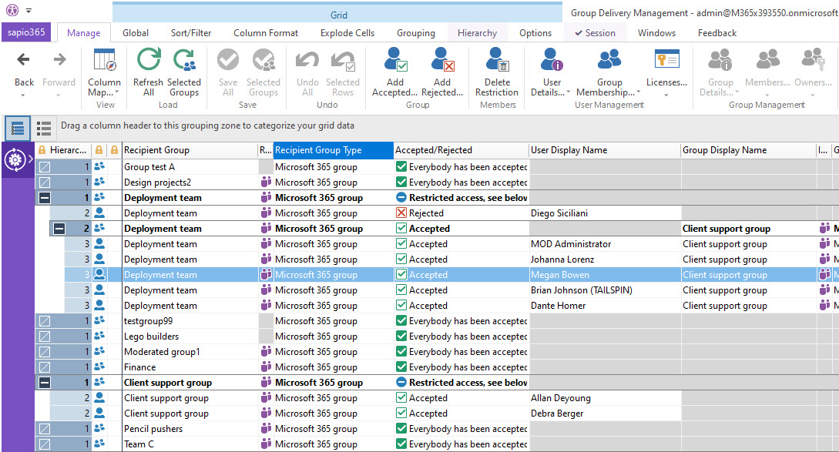Toggle the Session checkmark tab
Screen dimensions: 839x452
coord(594,33)
